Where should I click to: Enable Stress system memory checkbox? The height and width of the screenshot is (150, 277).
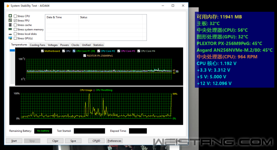click(15, 30)
